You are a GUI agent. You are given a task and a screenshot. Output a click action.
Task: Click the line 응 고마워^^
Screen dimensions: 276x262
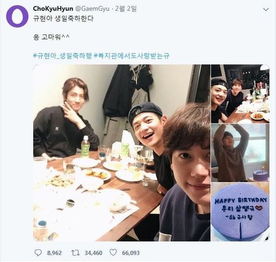pos(51,37)
